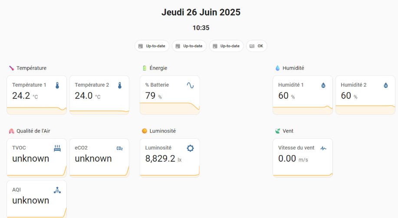
Task: Open the first Up-to-date status badge
Action: (x=152, y=46)
